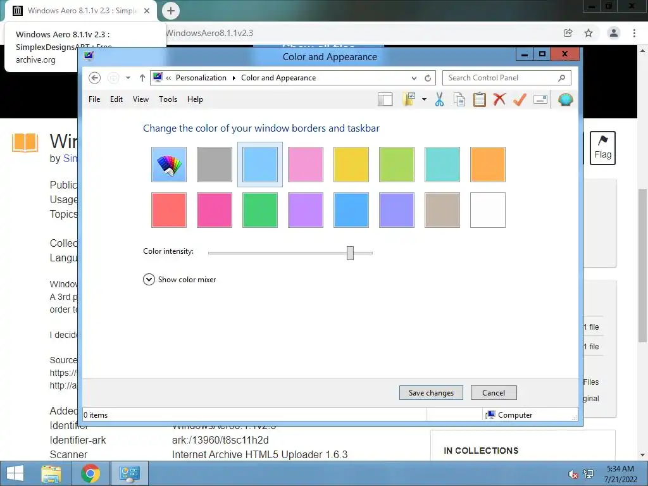Open the File menu
The width and height of the screenshot is (648, 486).
(94, 99)
